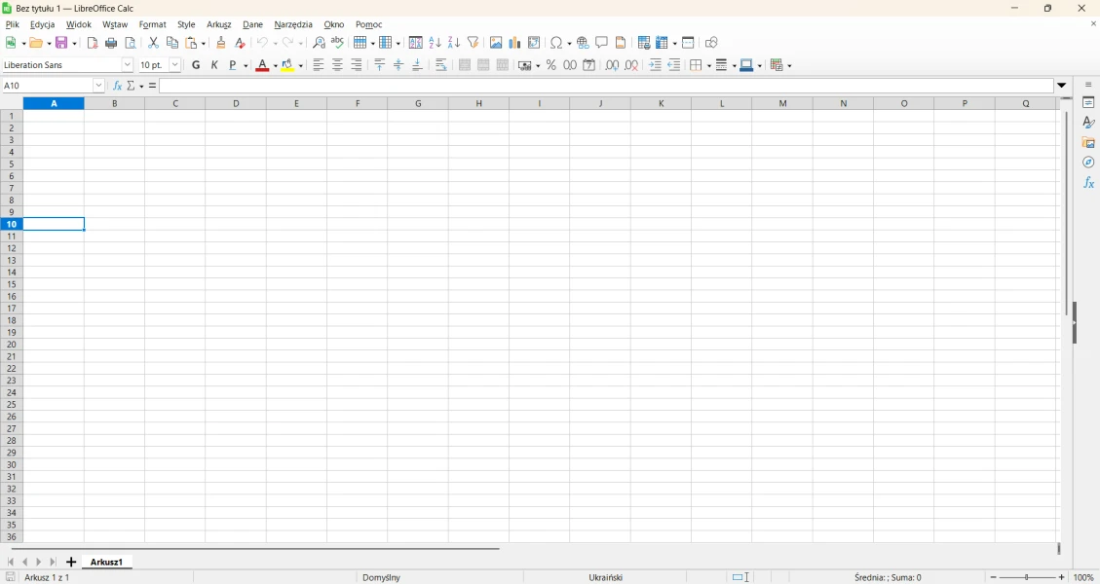Image resolution: width=1100 pixels, height=584 pixels.
Task: Open the font name dropdown Liberation Sans
Action: (x=128, y=65)
